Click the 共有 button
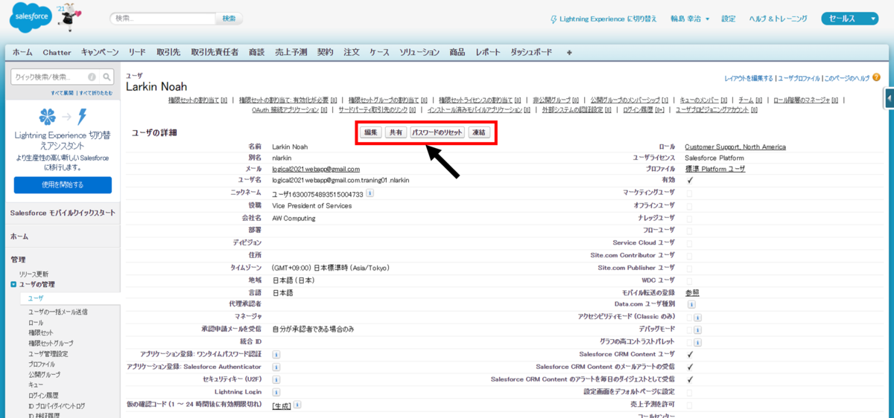The height and width of the screenshot is (418, 894). tap(396, 132)
